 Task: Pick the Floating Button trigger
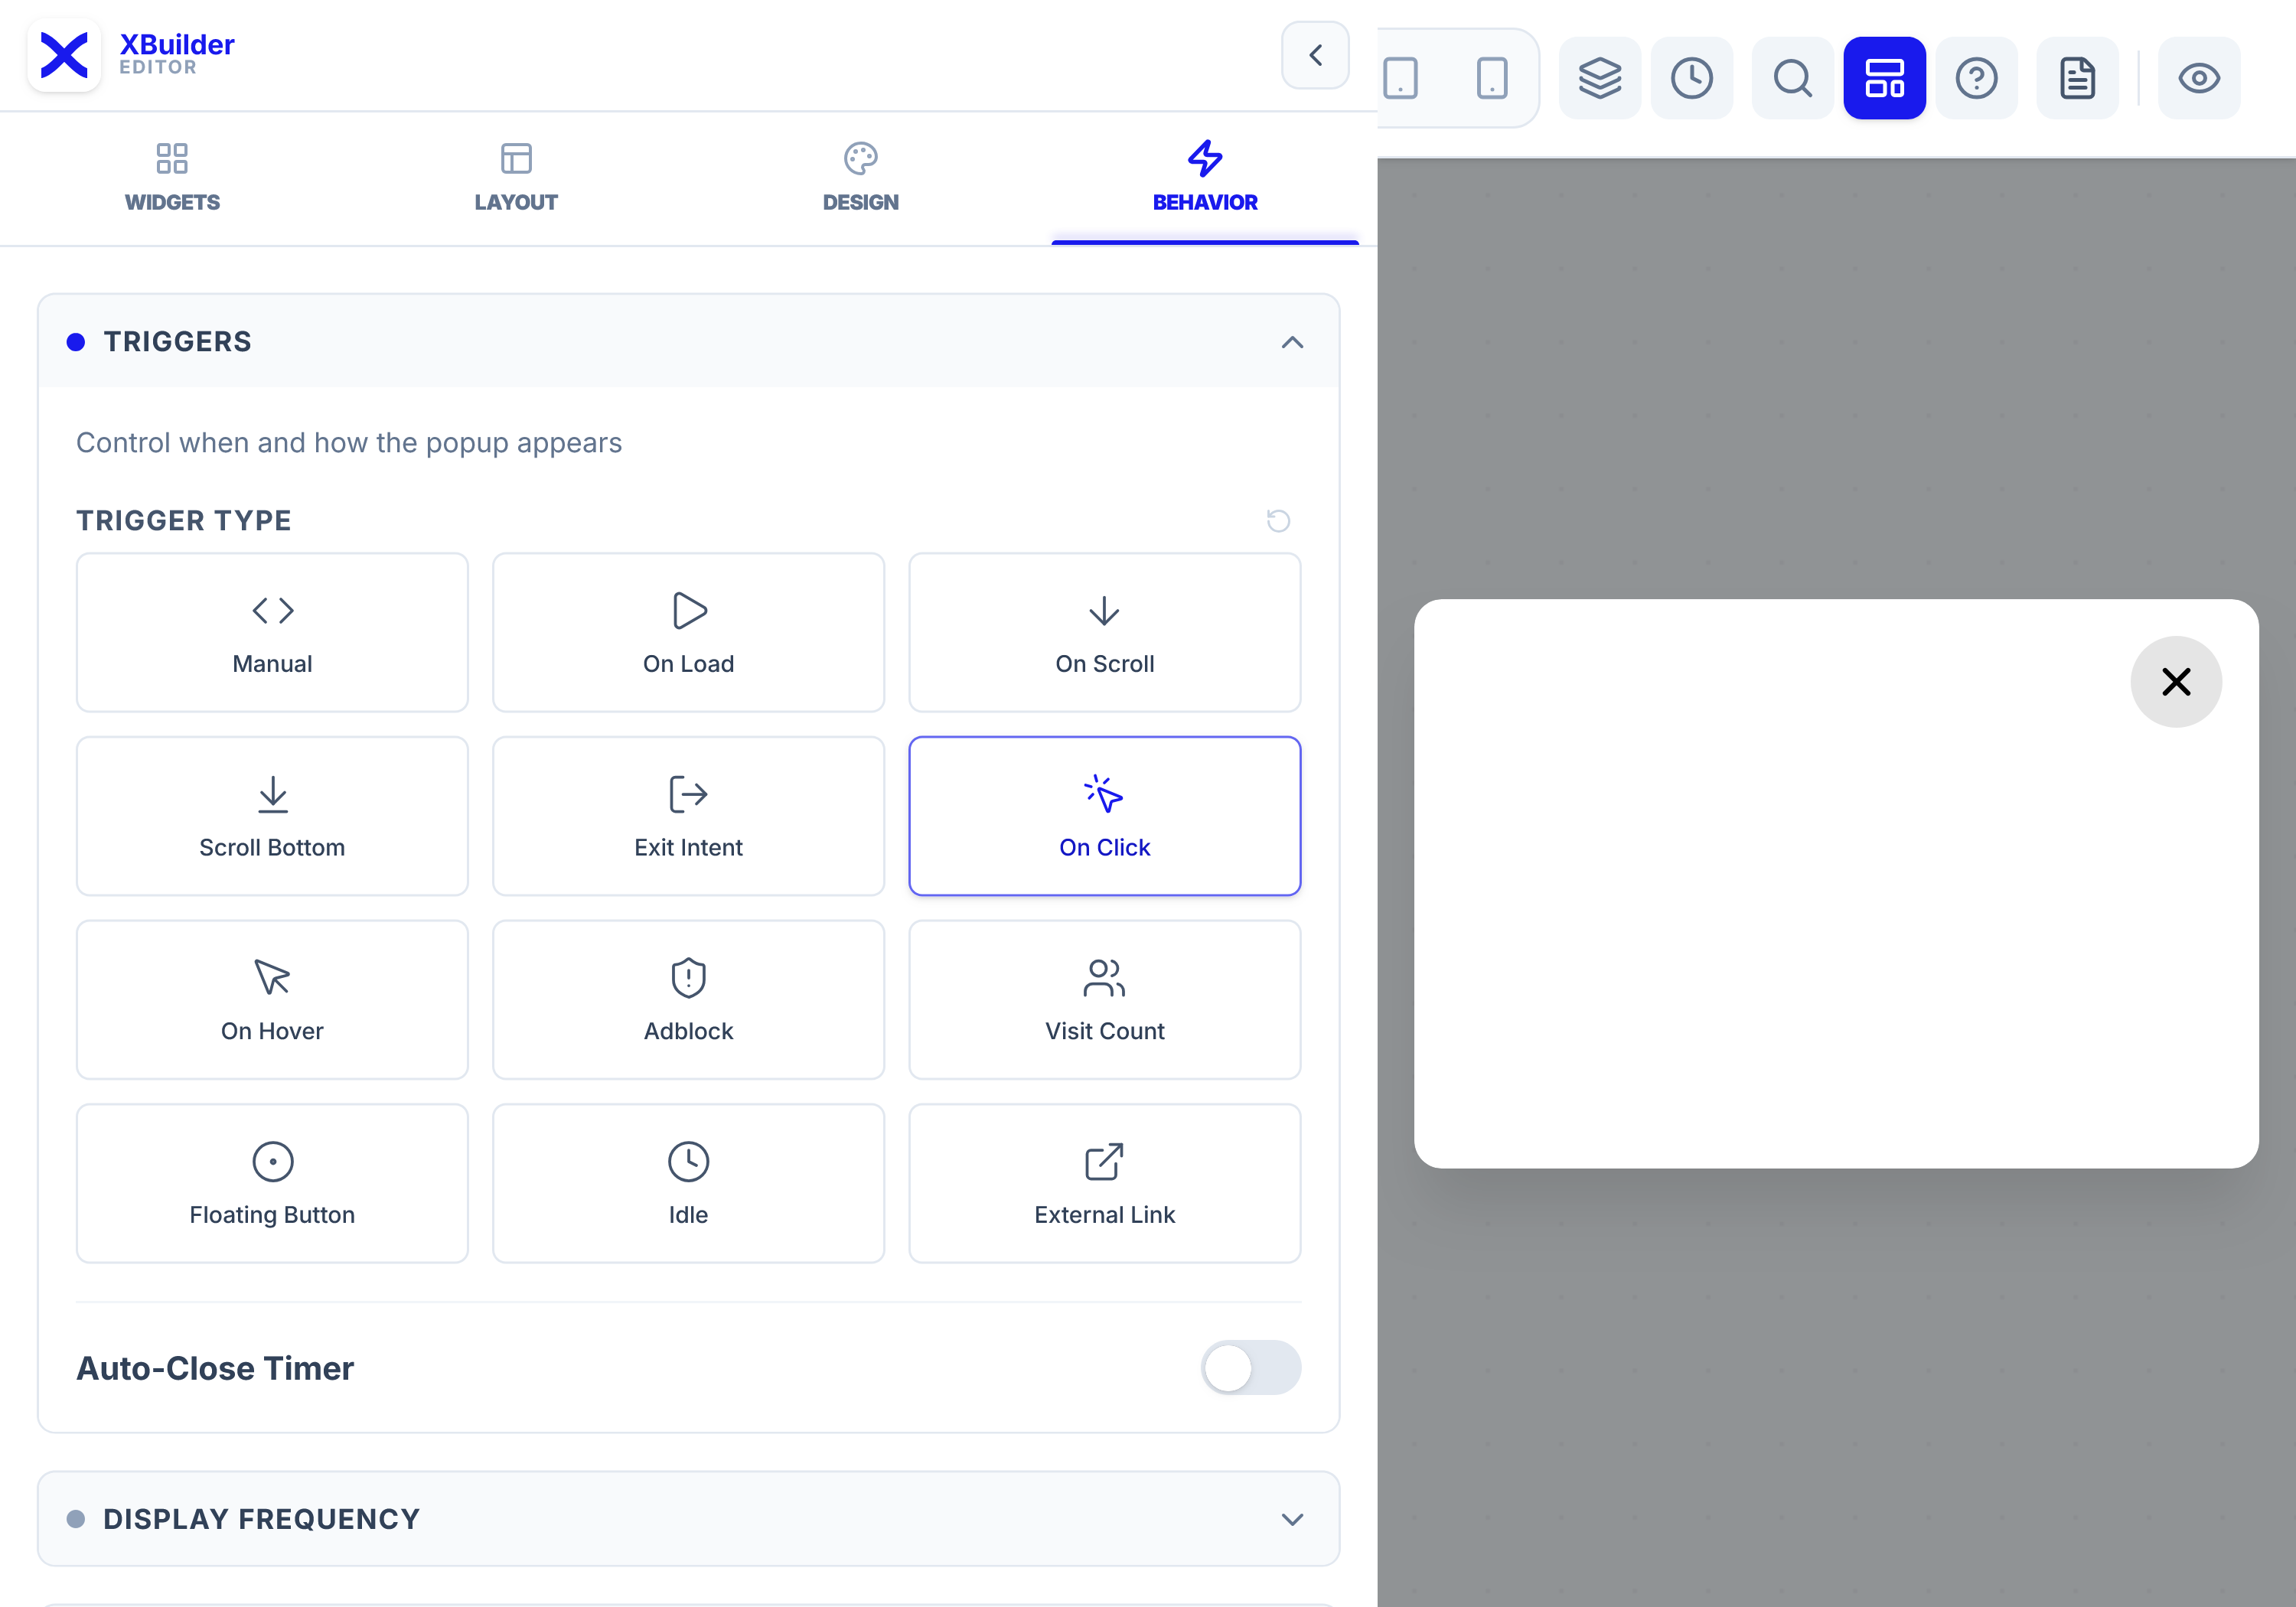[272, 1183]
